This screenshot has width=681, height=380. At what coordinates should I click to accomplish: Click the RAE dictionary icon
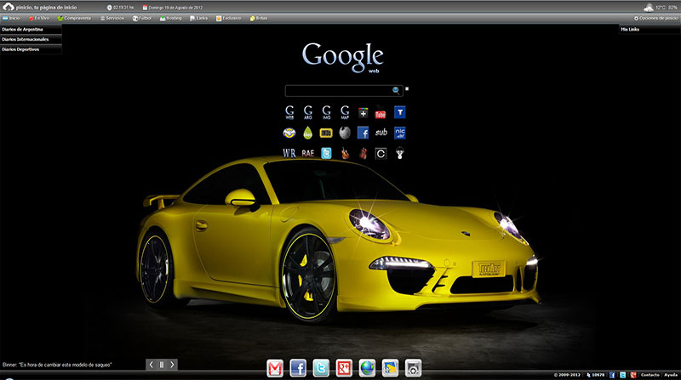click(x=307, y=153)
